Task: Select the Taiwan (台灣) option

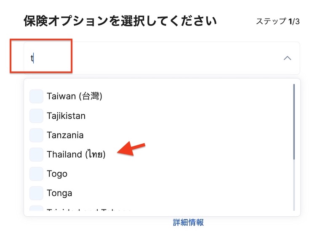Action: pos(75,96)
